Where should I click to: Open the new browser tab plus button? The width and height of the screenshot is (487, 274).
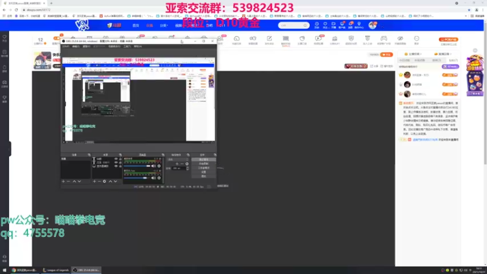(51, 3)
